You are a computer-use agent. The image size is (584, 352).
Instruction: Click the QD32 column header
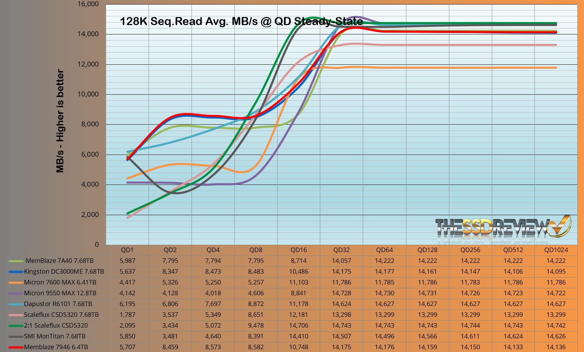click(x=342, y=250)
